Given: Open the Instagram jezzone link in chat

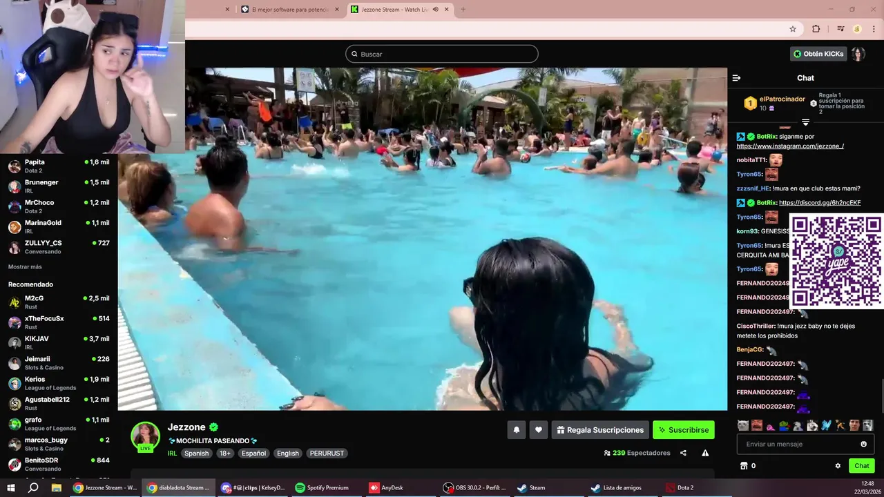Looking at the screenshot, I should [790, 146].
